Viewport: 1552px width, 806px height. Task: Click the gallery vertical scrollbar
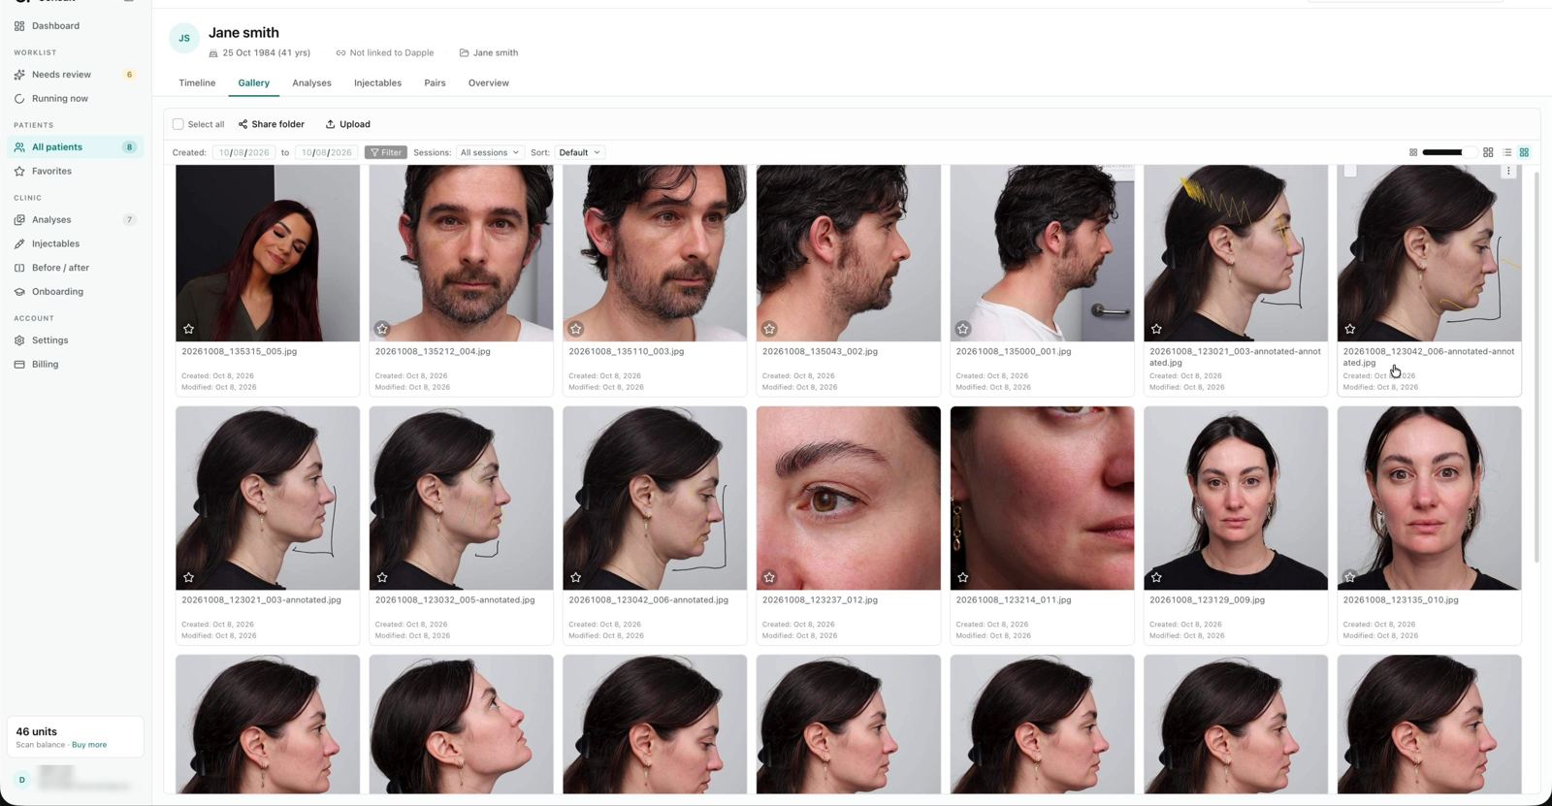coord(1536,369)
